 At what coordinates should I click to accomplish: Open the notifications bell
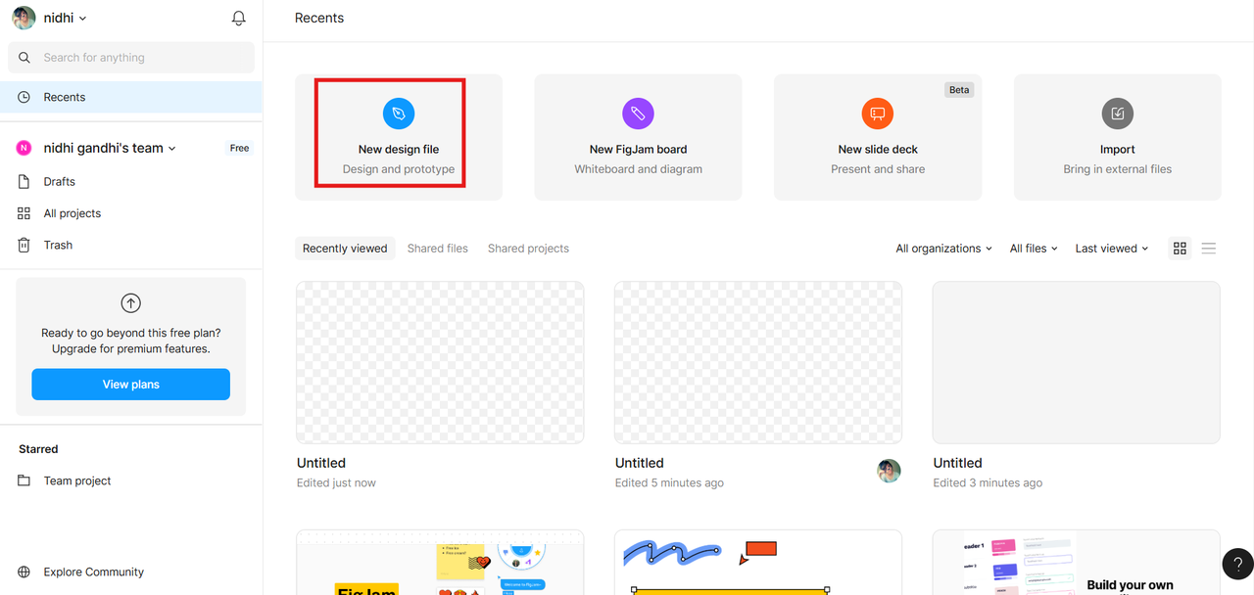tap(238, 19)
